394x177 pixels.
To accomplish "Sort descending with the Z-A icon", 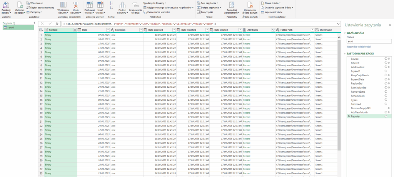I will tap(112, 8).
